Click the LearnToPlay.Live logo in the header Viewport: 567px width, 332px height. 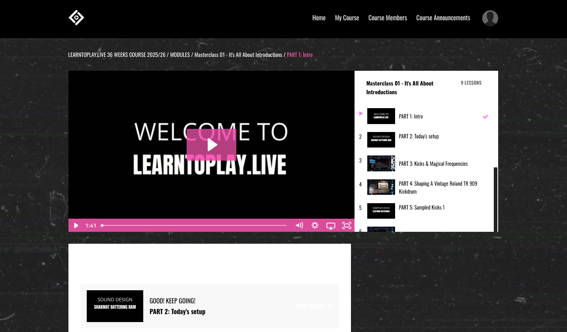[76, 17]
